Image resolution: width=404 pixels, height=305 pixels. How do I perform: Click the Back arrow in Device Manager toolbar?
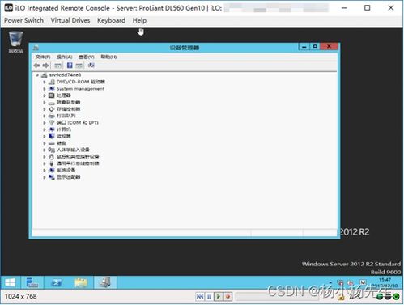click(x=37, y=66)
